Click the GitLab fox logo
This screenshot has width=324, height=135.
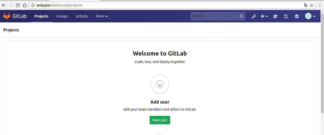(x=7, y=16)
